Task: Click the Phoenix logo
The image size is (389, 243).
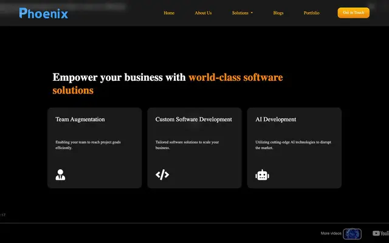Action: 43,13
